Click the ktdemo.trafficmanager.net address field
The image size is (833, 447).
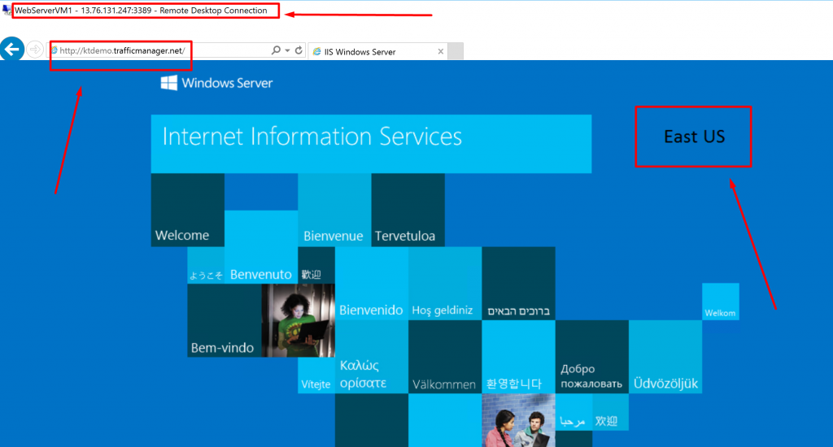coord(159,50)
